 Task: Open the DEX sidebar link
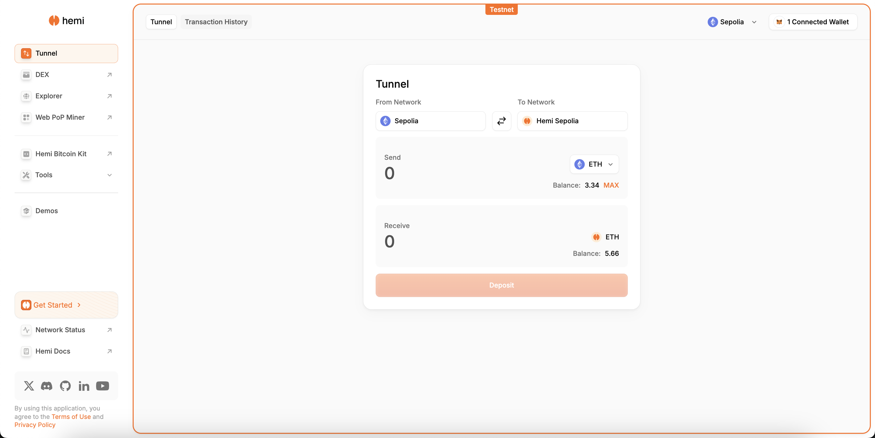click(x=66, y=75)
